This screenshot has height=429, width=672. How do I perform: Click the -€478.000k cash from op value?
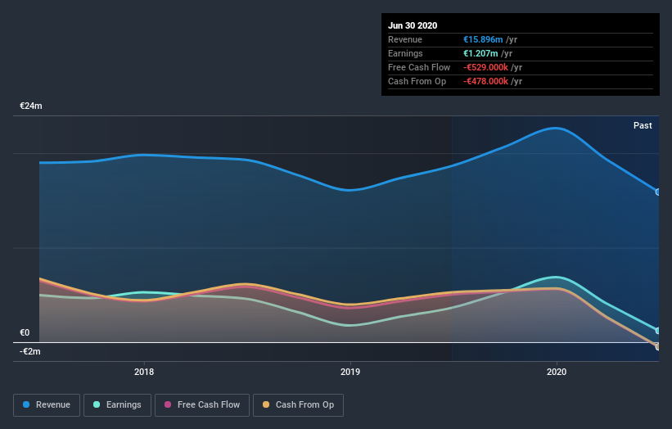(x=485, y=81)
